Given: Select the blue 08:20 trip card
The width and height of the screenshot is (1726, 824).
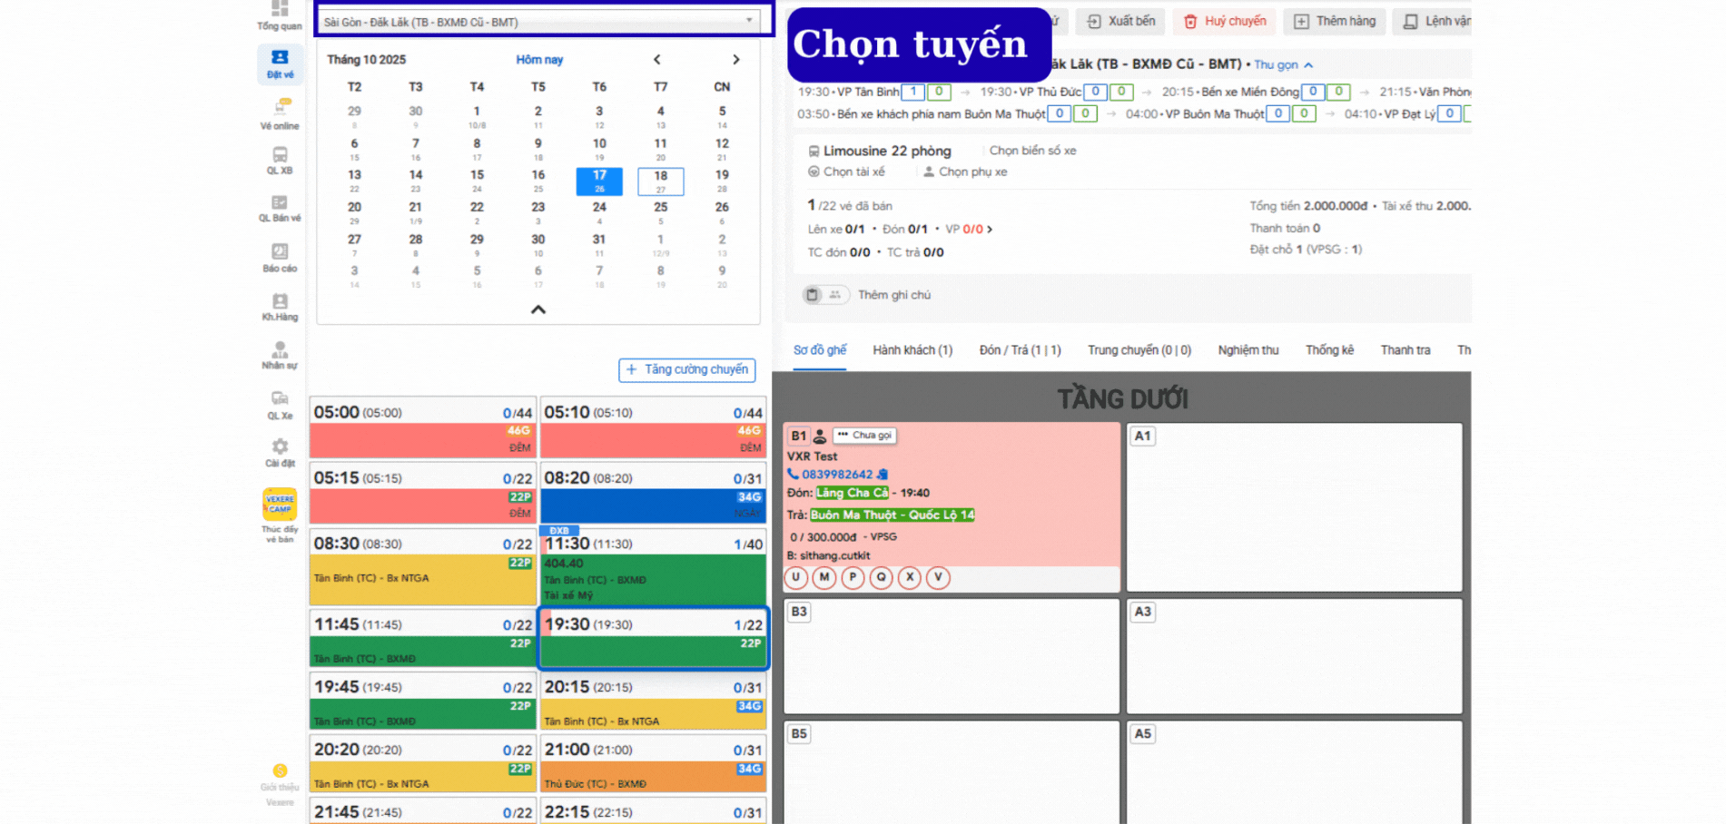Looking at the screenshot, I should [653, 493].
